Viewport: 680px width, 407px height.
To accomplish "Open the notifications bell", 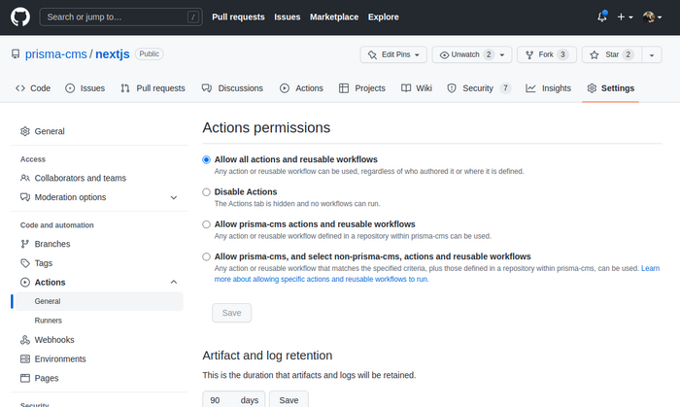I will [x=602, y=17].
